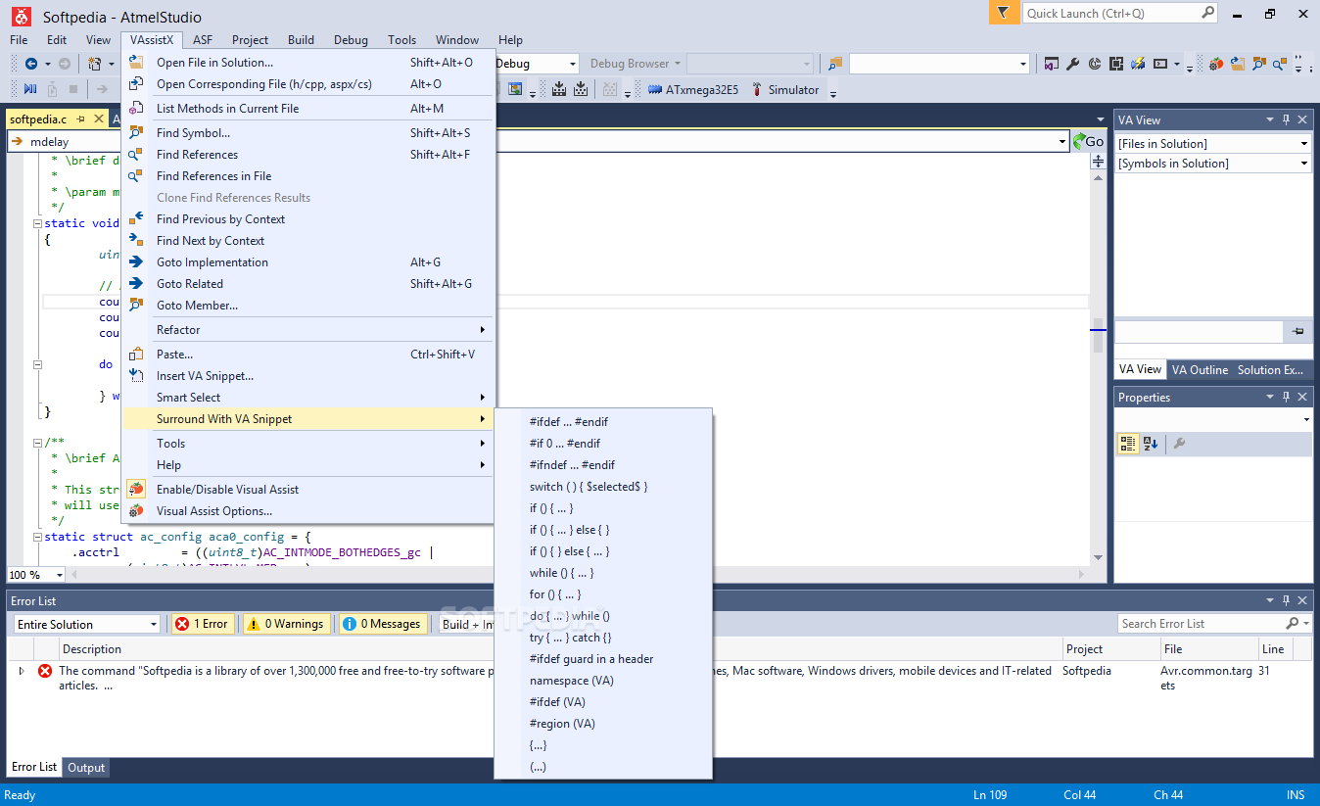Open the Build menu
This screenshot has width=1320, height=806.
301,40
